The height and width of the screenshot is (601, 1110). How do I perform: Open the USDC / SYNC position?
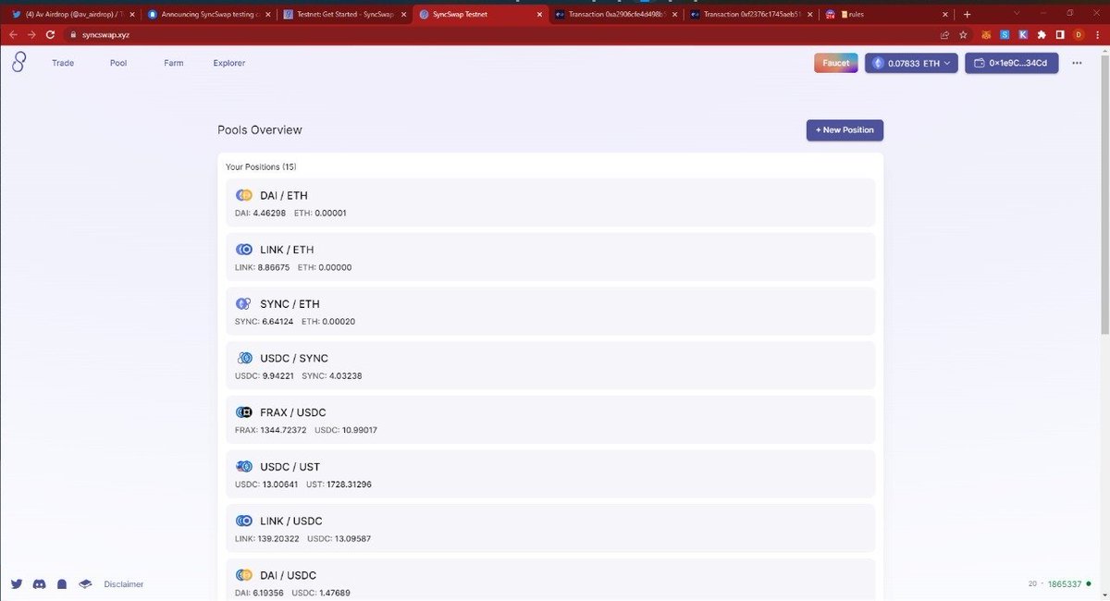click(x=550, y=365)
